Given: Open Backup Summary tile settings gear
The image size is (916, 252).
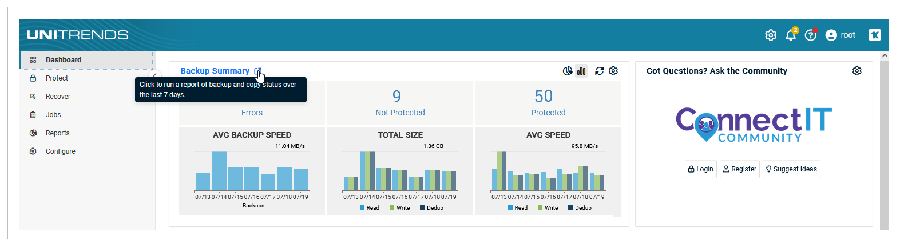Looking at the screenshot, I should point(613,71).
